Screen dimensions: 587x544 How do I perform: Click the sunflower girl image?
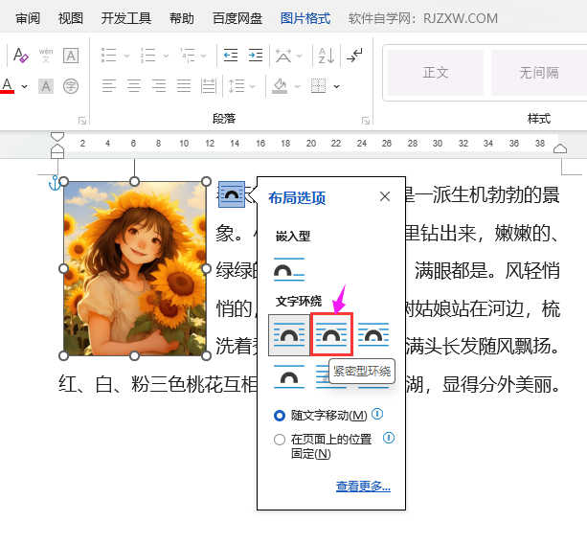point(134,268)
